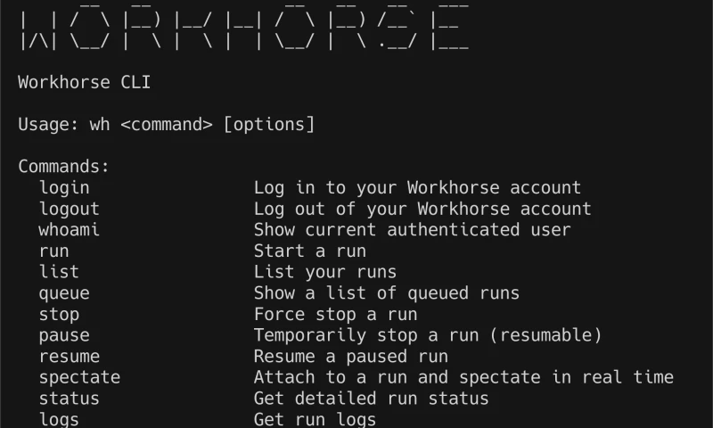This screenshot has width=713, height=428.
Task: Click the 'logout' command name
Action: coord(70,209)
